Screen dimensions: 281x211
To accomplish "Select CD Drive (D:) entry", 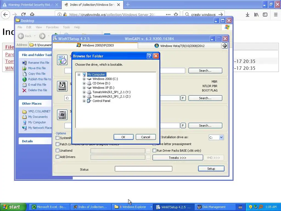I will coord(101,83).
